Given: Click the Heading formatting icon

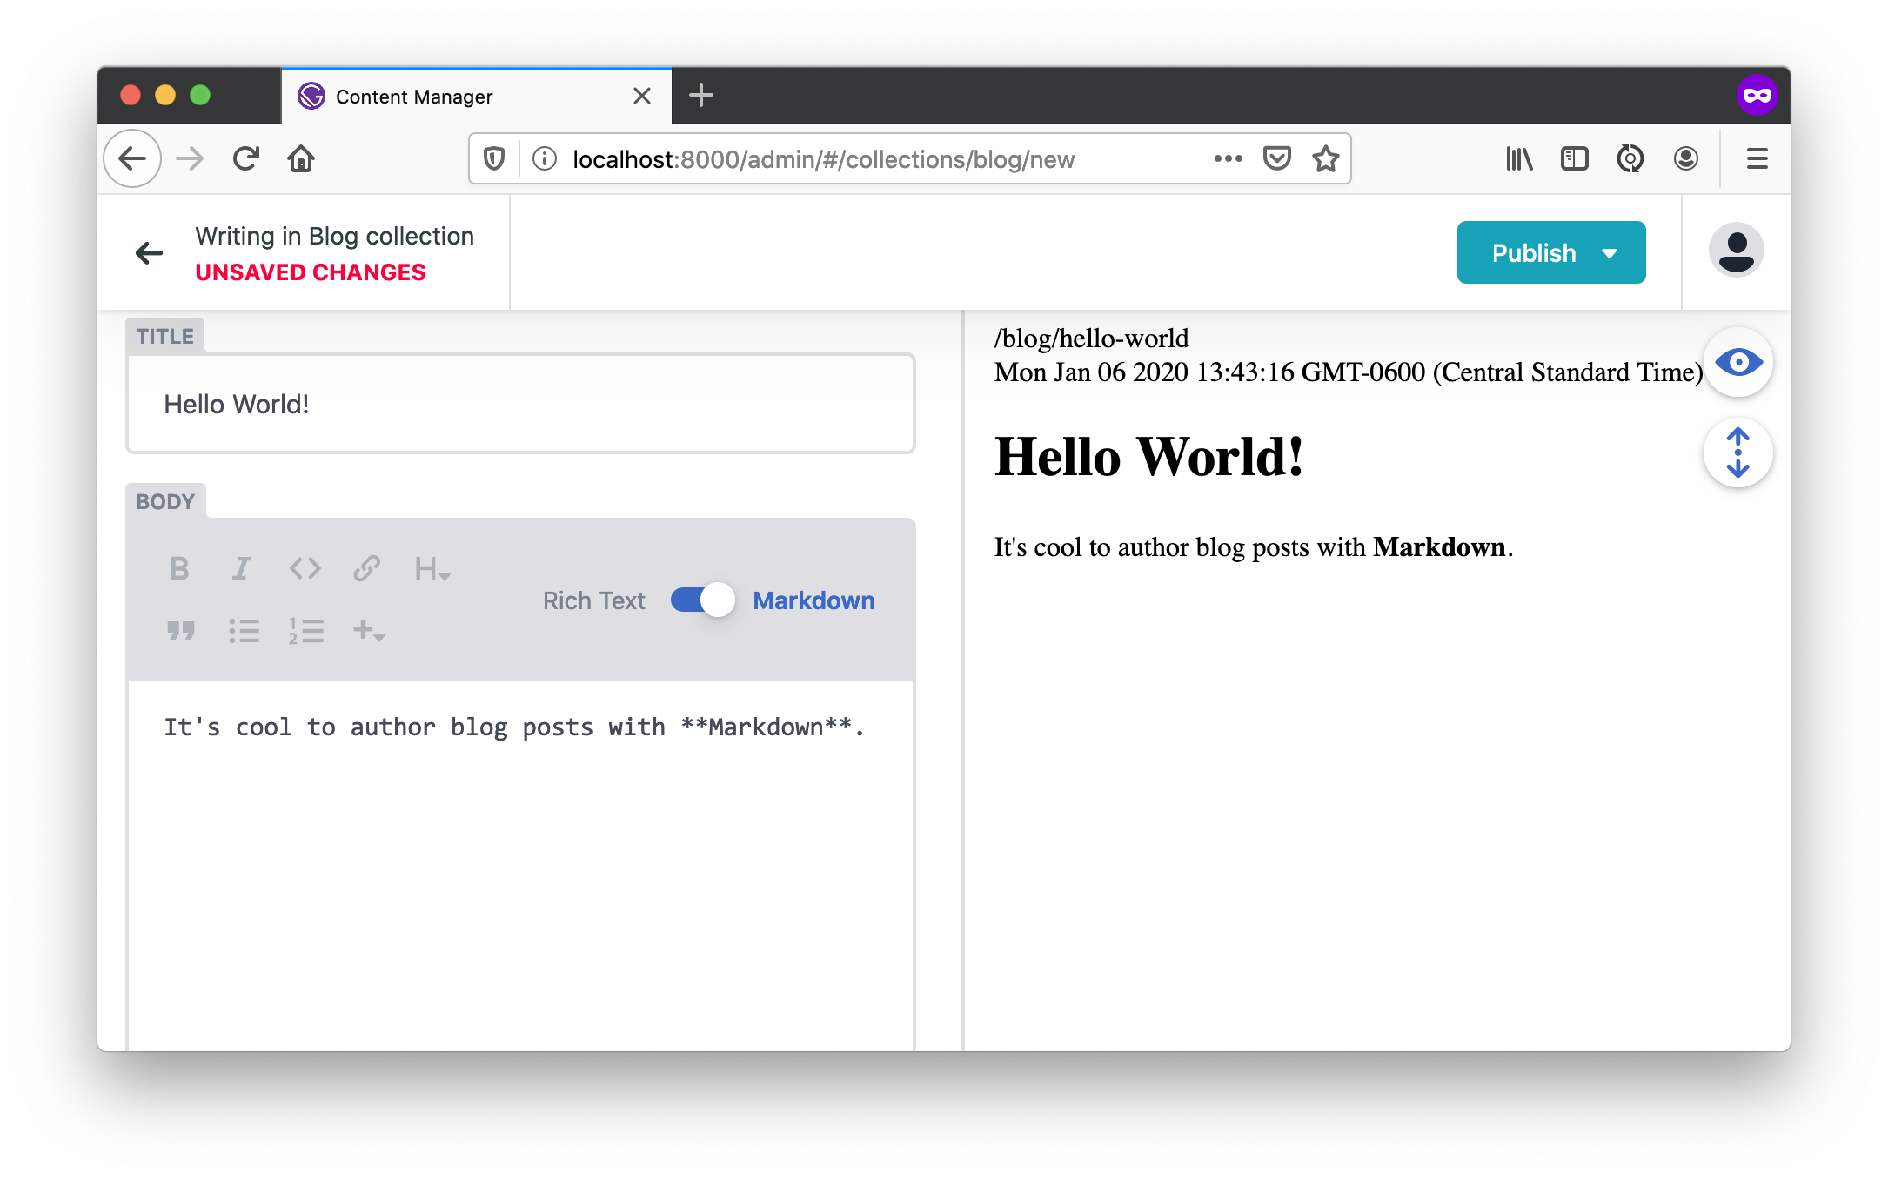Looking at the screenshot, I should [431, 570].
